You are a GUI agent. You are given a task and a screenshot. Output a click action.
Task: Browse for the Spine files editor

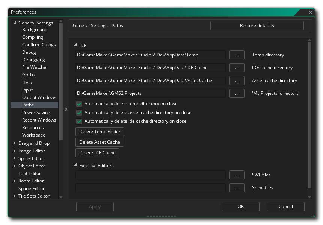[x=237, y=188]
